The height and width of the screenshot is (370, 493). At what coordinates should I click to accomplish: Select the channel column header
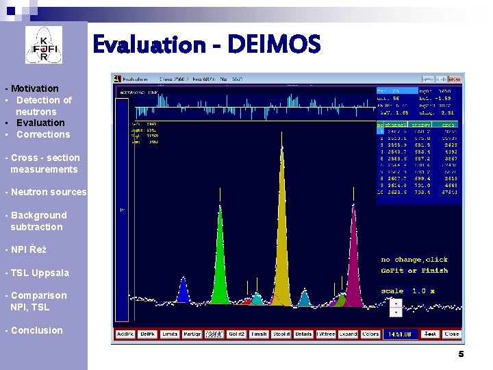click(x=396, y=125)
